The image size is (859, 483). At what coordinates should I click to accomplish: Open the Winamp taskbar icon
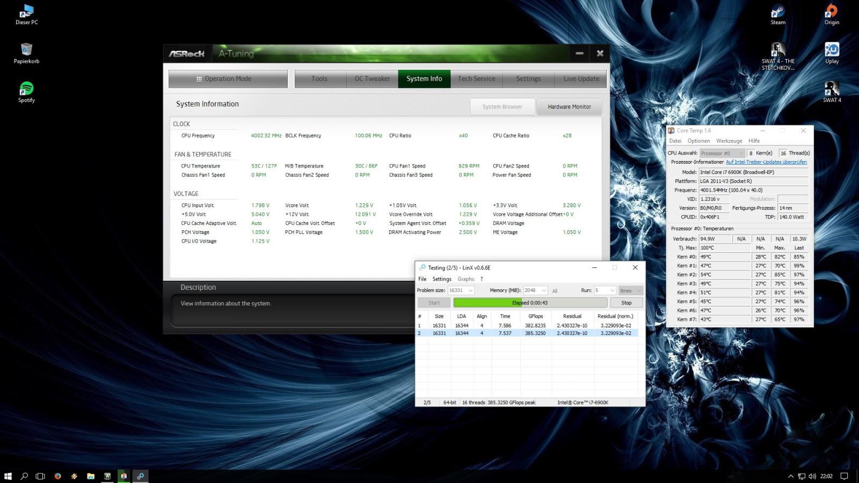pyautogui.click(x=74, y=476)
